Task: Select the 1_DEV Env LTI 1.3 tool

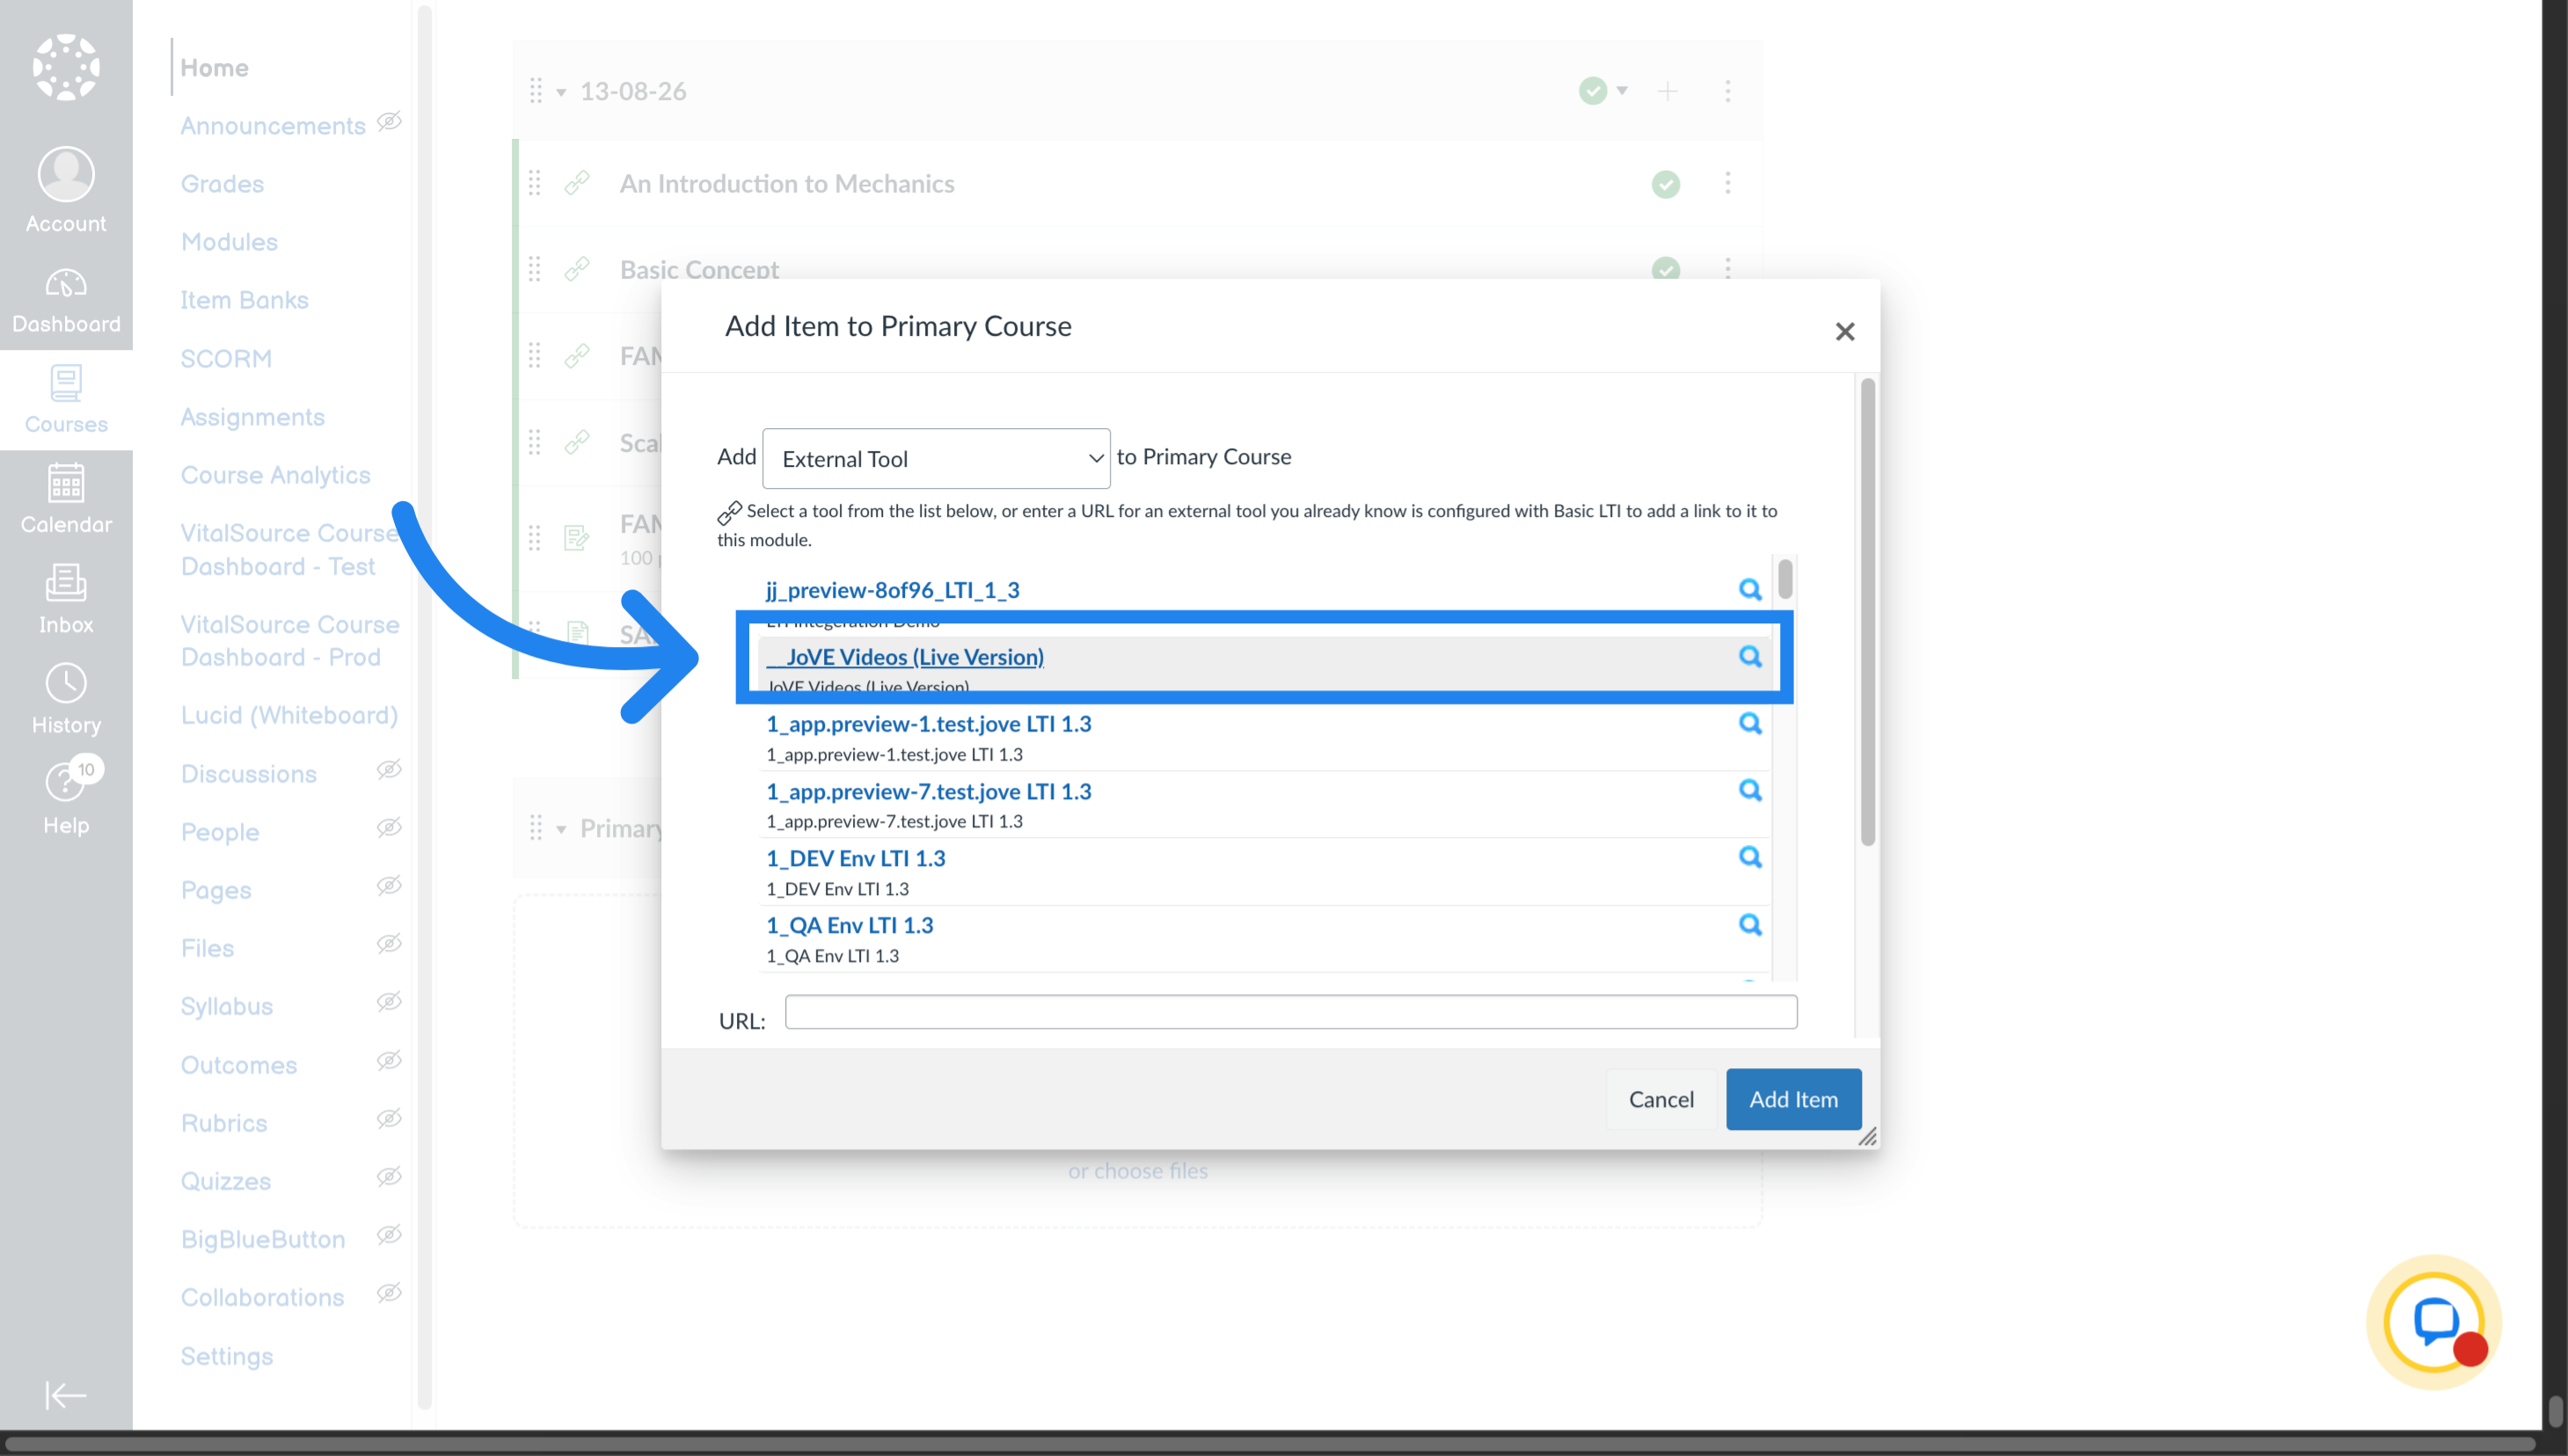Action: (856, 858)
